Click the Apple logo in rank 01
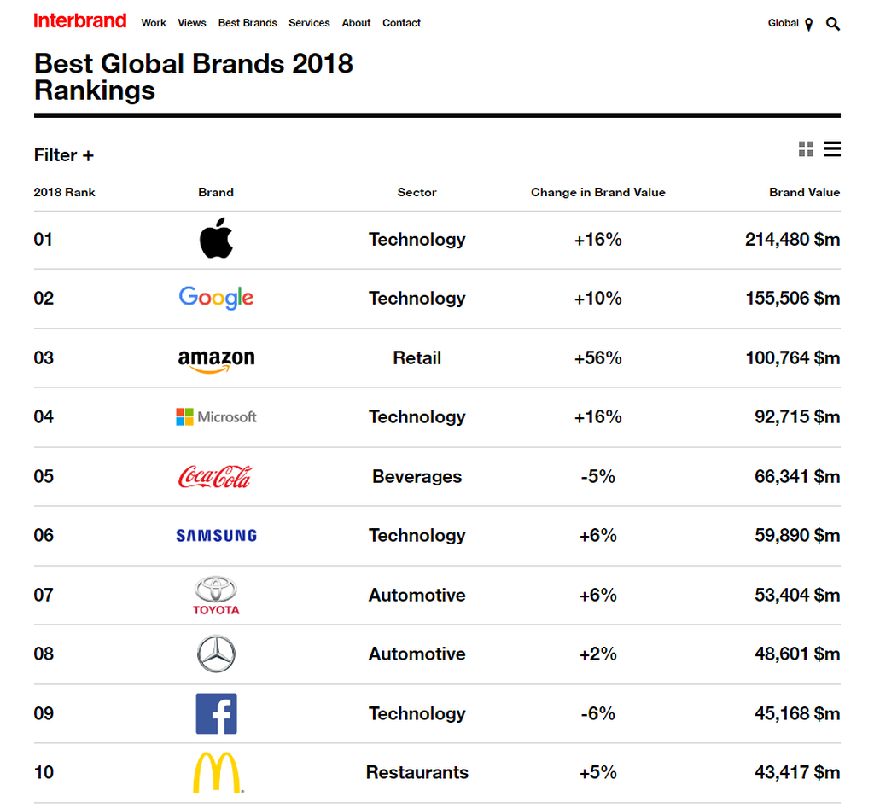The height and width of the screenshot is (808, 874). coord(216,240)
